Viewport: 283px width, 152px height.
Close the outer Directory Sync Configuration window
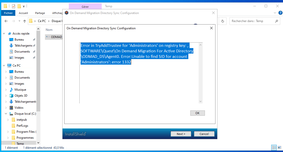pos(213,13)
